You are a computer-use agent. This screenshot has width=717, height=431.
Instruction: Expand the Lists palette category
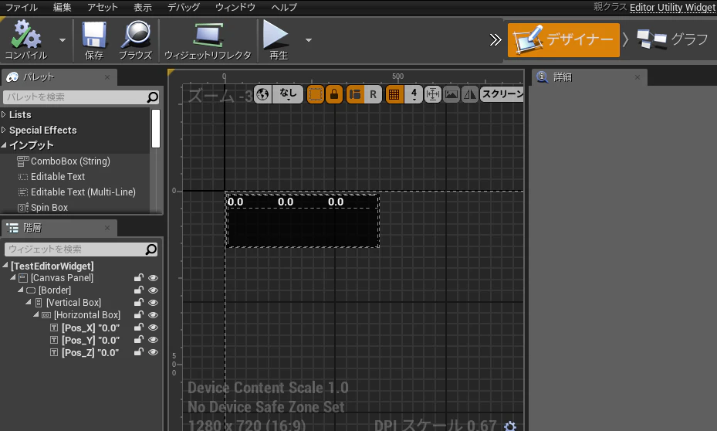pyautogui.click(x=4, y=114)
